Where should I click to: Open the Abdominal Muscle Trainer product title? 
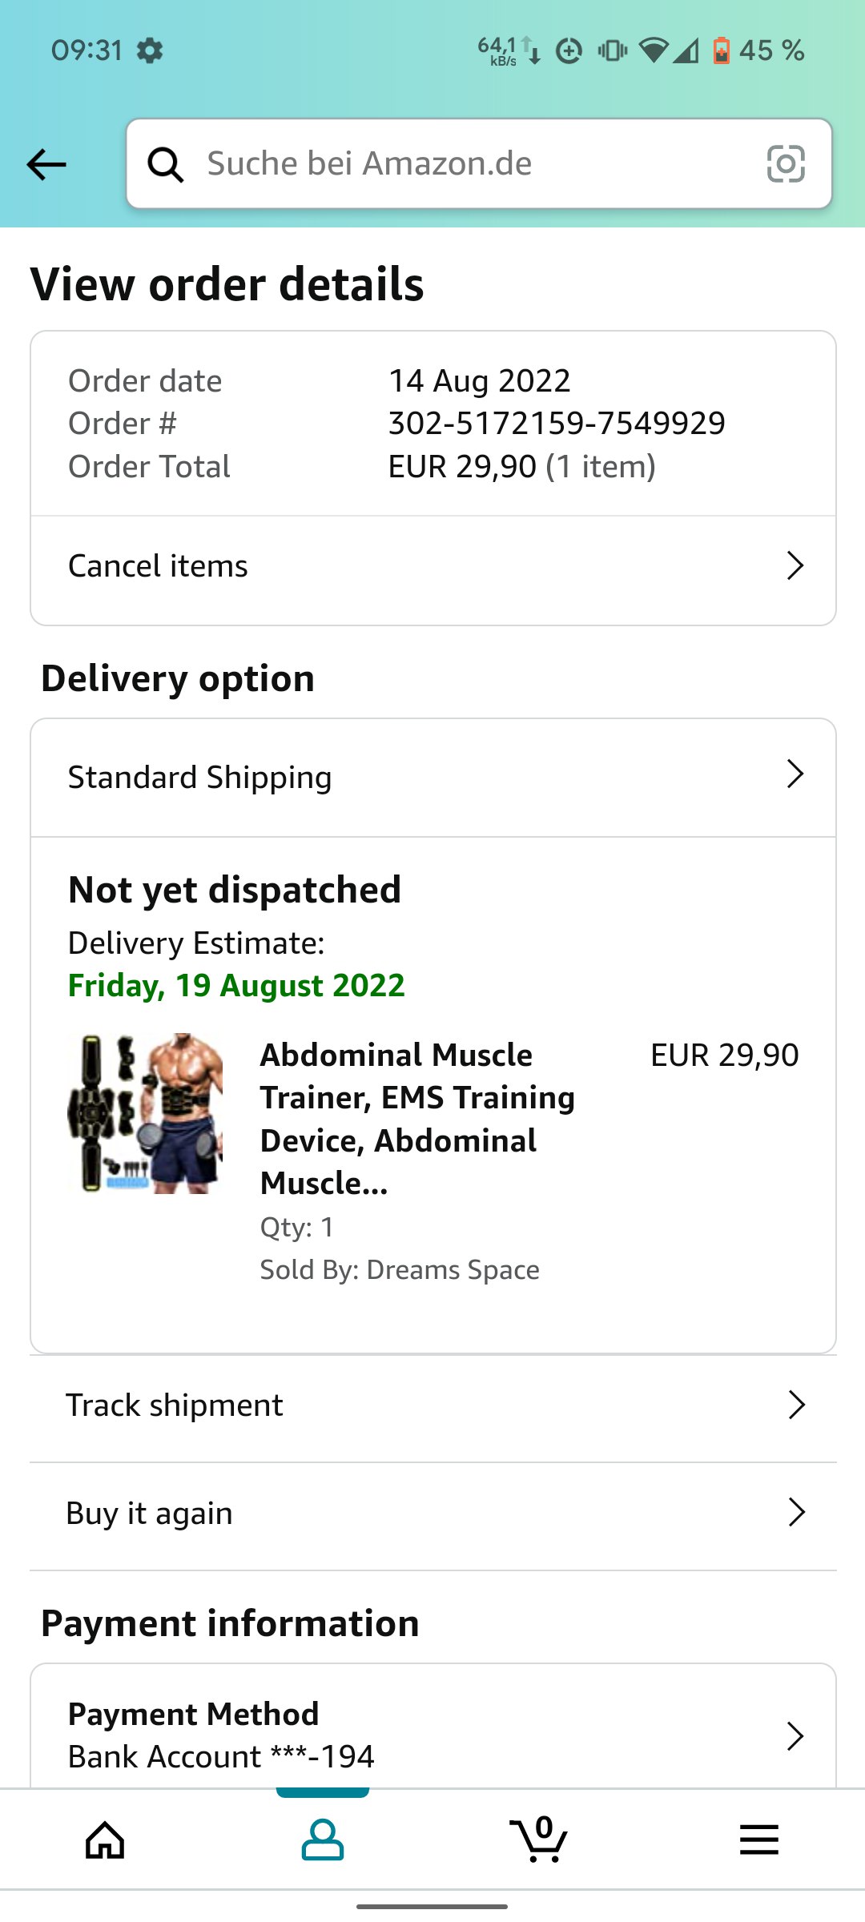click(417, 1118)
